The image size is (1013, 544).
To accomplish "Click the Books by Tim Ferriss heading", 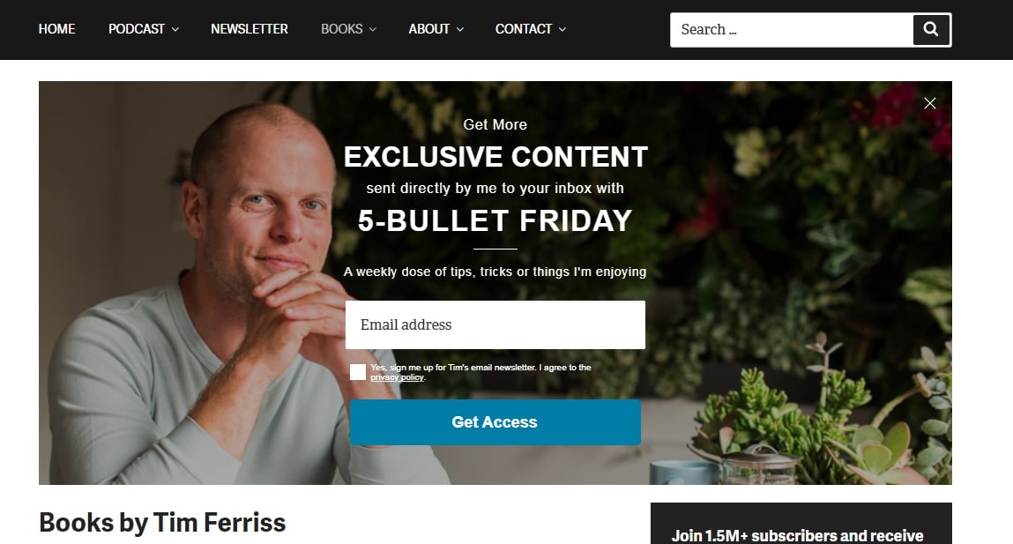I will pos(162,523).
